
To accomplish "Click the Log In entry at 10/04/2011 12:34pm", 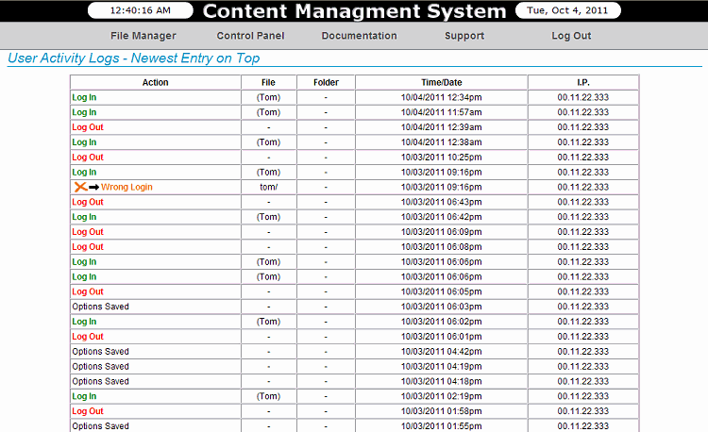I will pyautogui.click(x=84, y=97).
